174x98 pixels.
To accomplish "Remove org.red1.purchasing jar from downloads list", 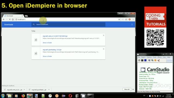I will [104, 49].
